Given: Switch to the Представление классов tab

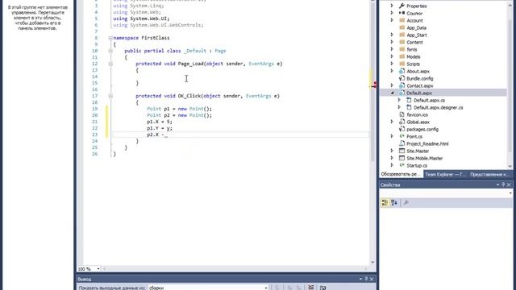Looking at the screenshot, I should point(489,174).
